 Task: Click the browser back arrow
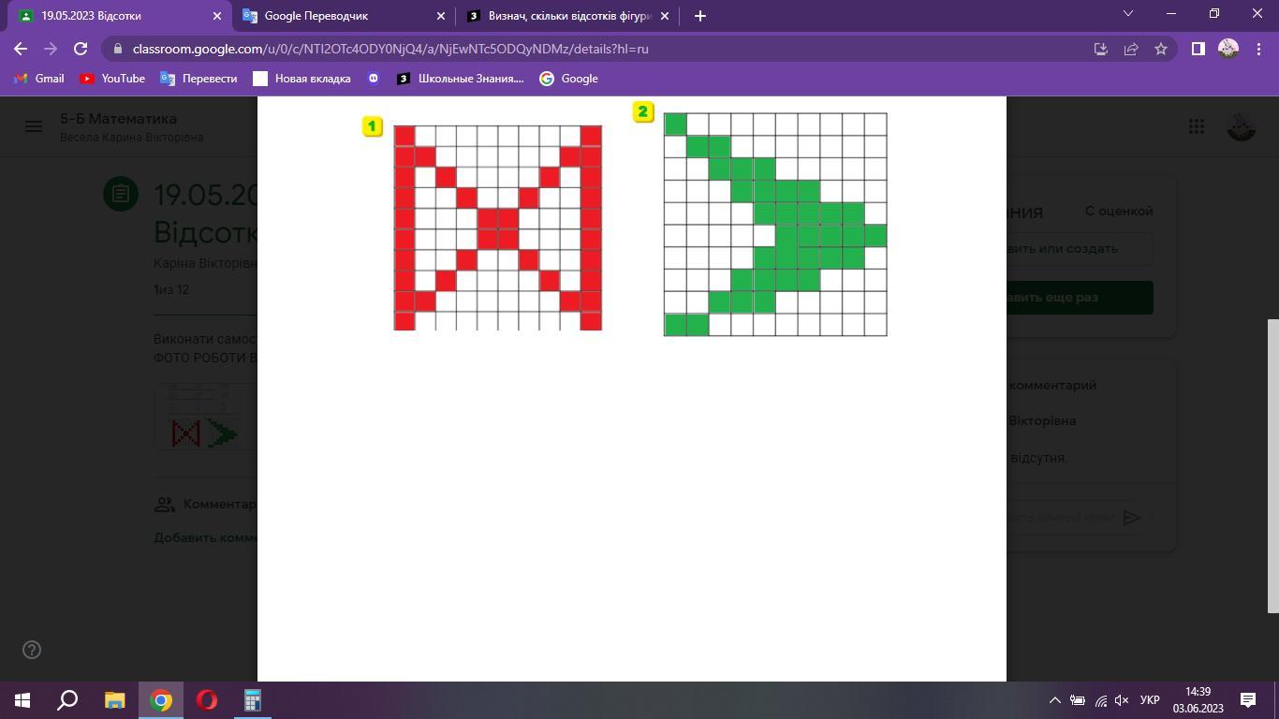point(21,49)
